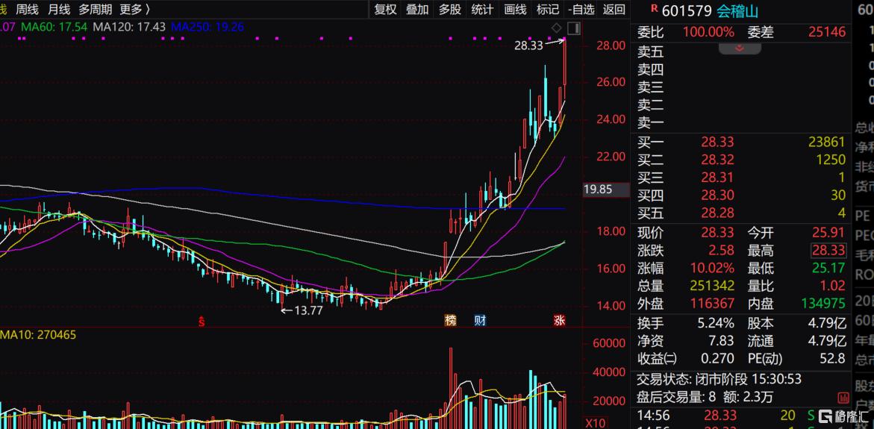Click the MA10: 270465 volume label
Image resolution: width=874 pixels, height=429 pixels.
39,334
